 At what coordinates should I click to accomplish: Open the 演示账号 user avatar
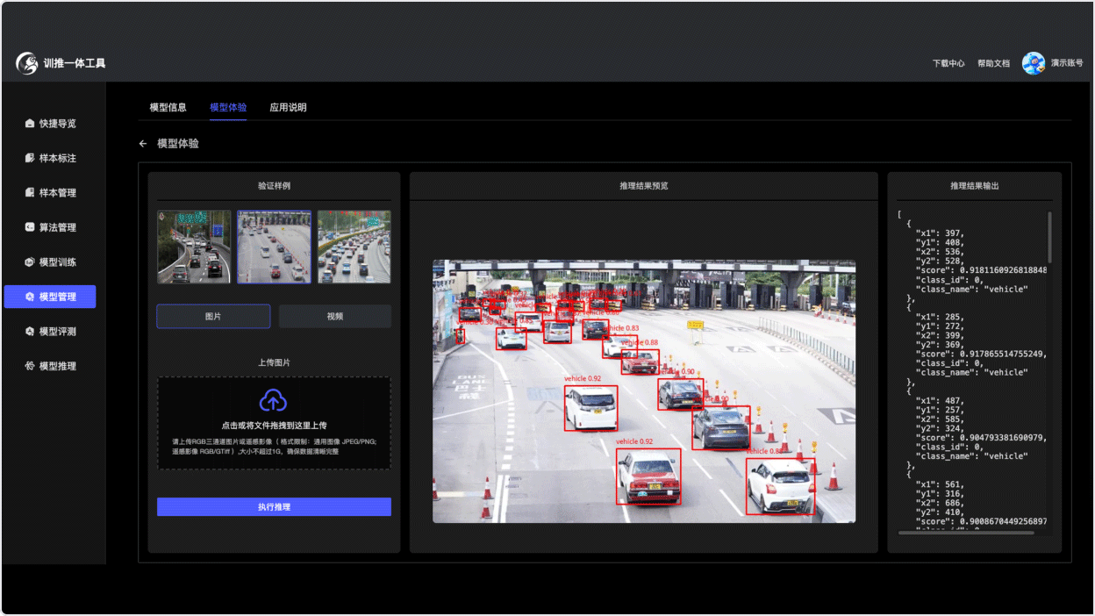coord(1033,63)
